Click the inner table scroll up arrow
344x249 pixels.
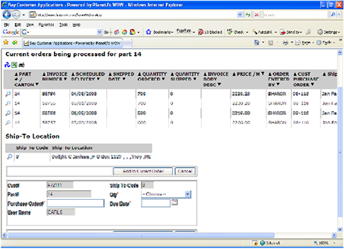[x=340, y=52]
